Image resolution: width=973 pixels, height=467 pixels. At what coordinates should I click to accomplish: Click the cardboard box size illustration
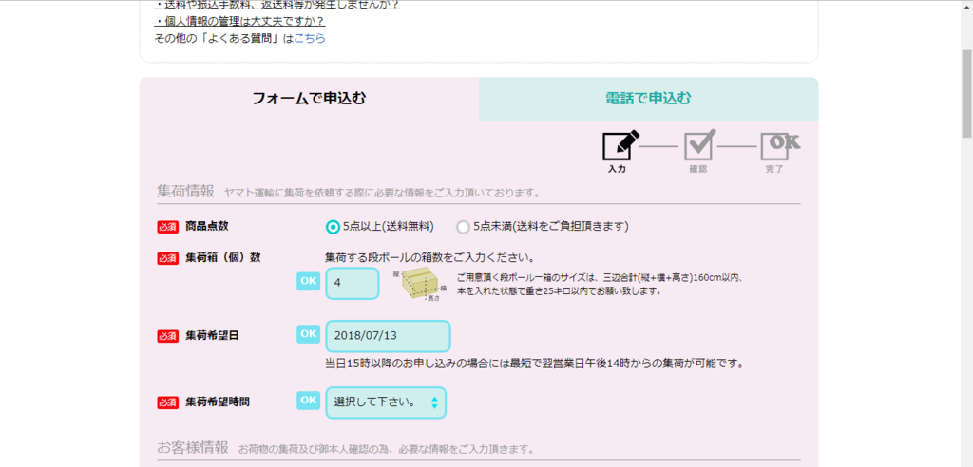419,285
